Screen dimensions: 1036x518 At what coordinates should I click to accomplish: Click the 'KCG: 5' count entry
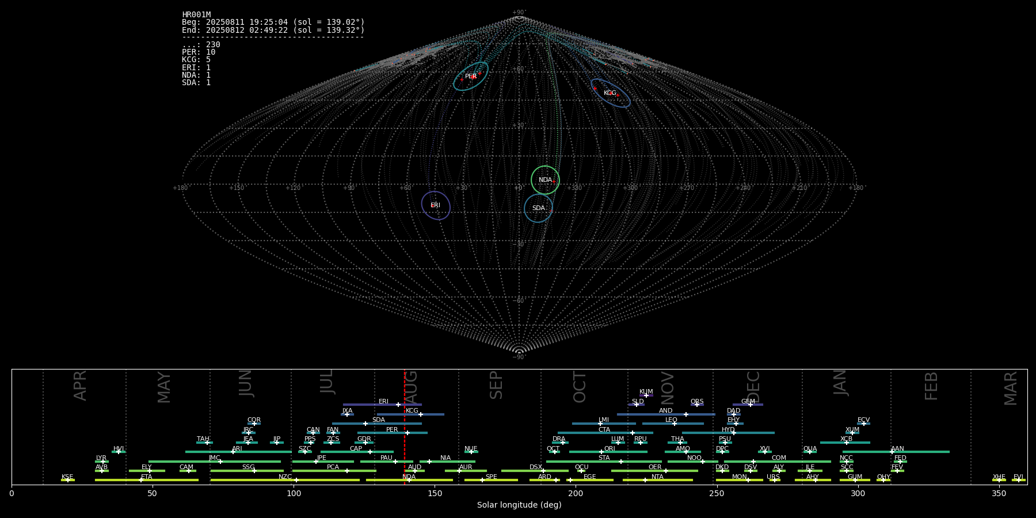[x=196, y=60]
